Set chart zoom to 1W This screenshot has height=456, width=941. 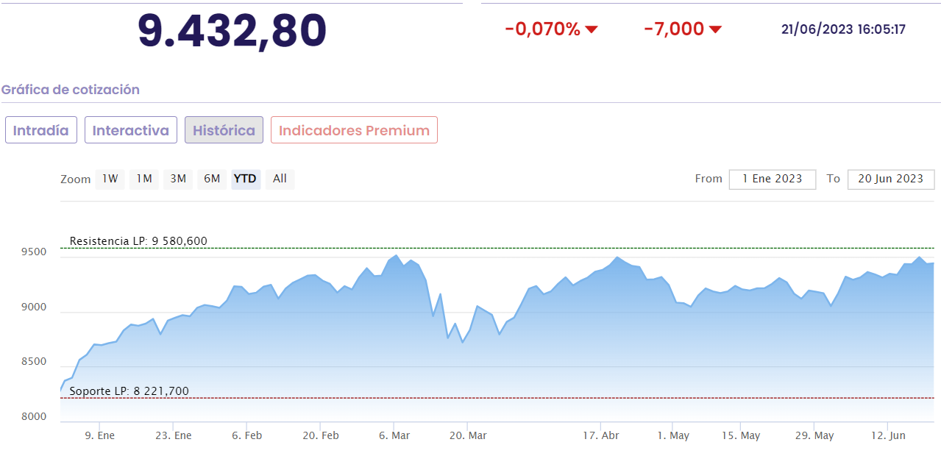click(x=110, y=179)
